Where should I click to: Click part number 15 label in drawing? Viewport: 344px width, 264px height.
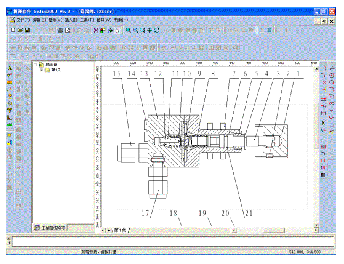pos(117,74)
